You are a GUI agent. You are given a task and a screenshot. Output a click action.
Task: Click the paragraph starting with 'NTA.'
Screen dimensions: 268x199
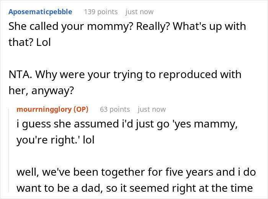(124, 74)
